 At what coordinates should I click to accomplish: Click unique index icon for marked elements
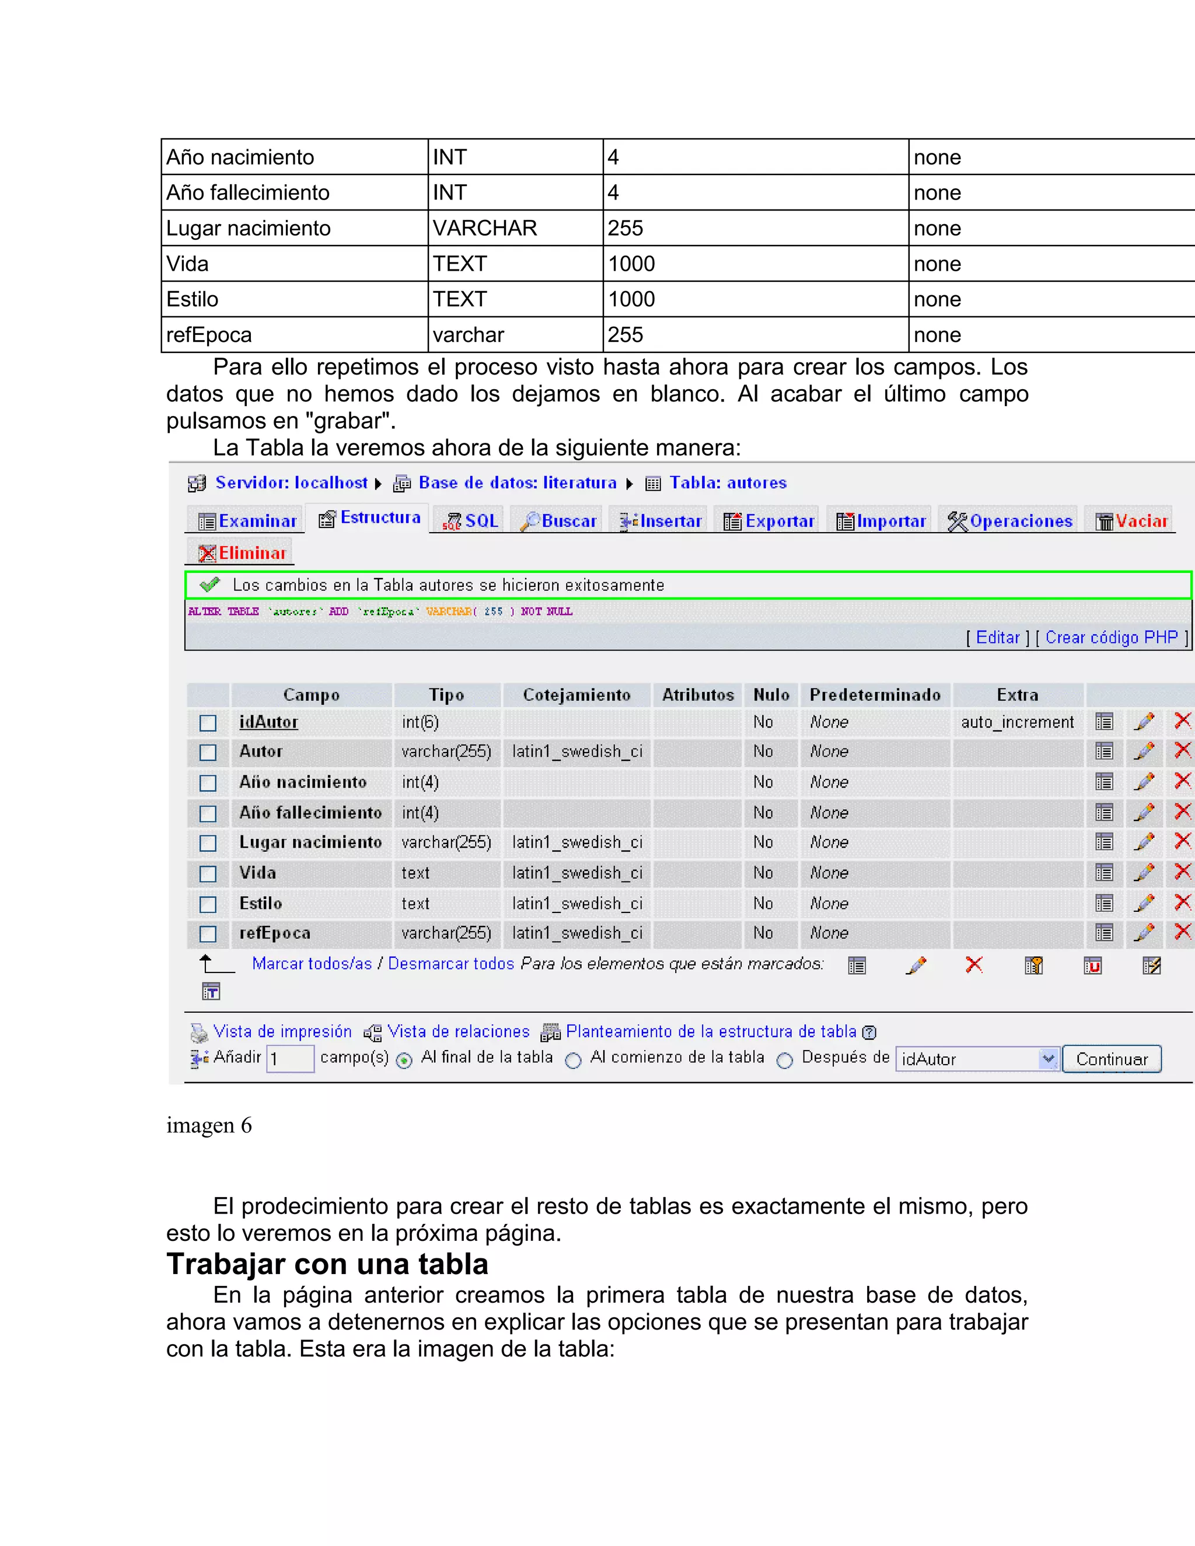pos(1092,966)
